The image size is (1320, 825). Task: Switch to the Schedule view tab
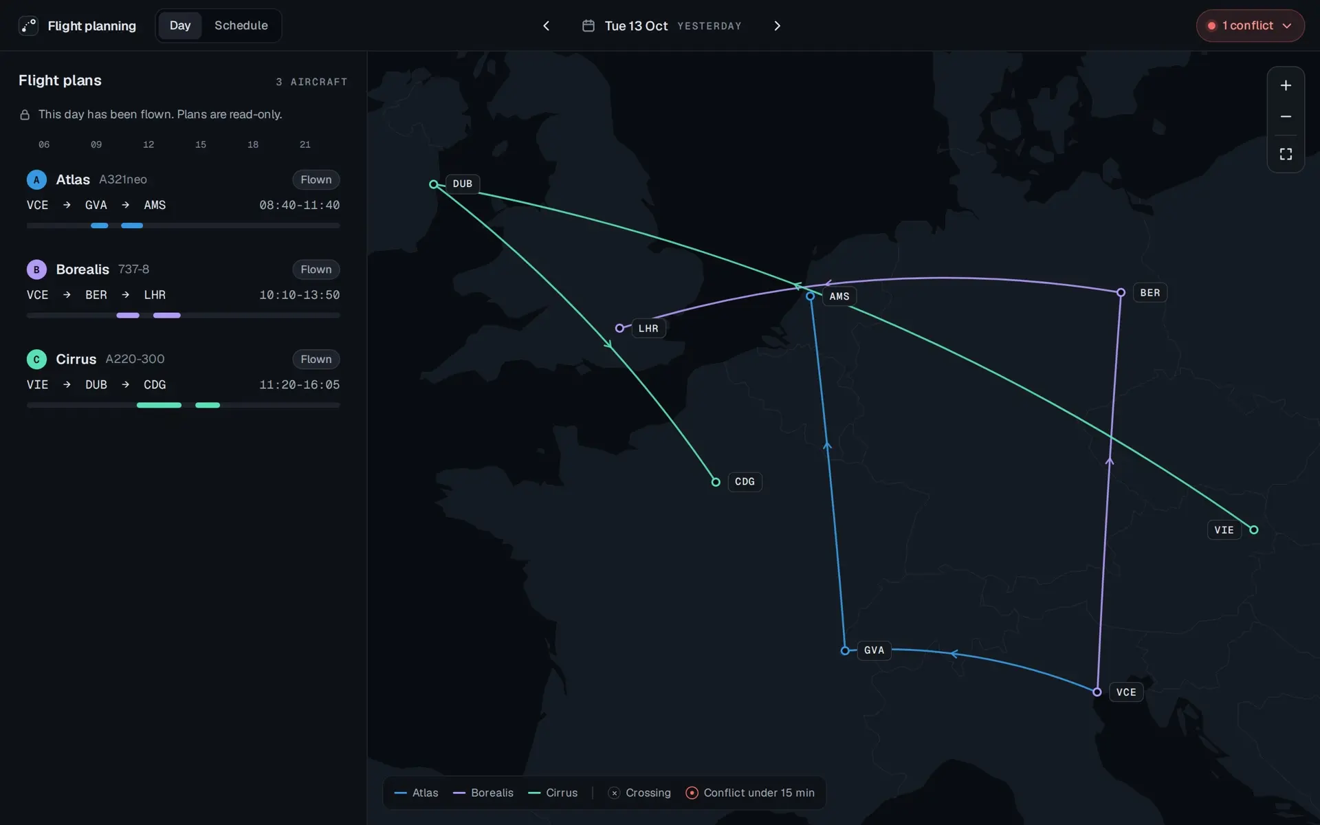tap(241, 25)
